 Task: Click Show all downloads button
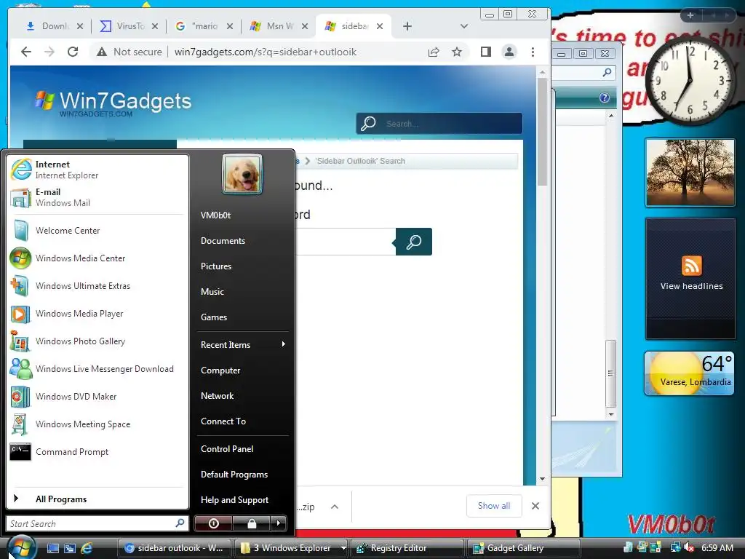click(x=494, y=506)
